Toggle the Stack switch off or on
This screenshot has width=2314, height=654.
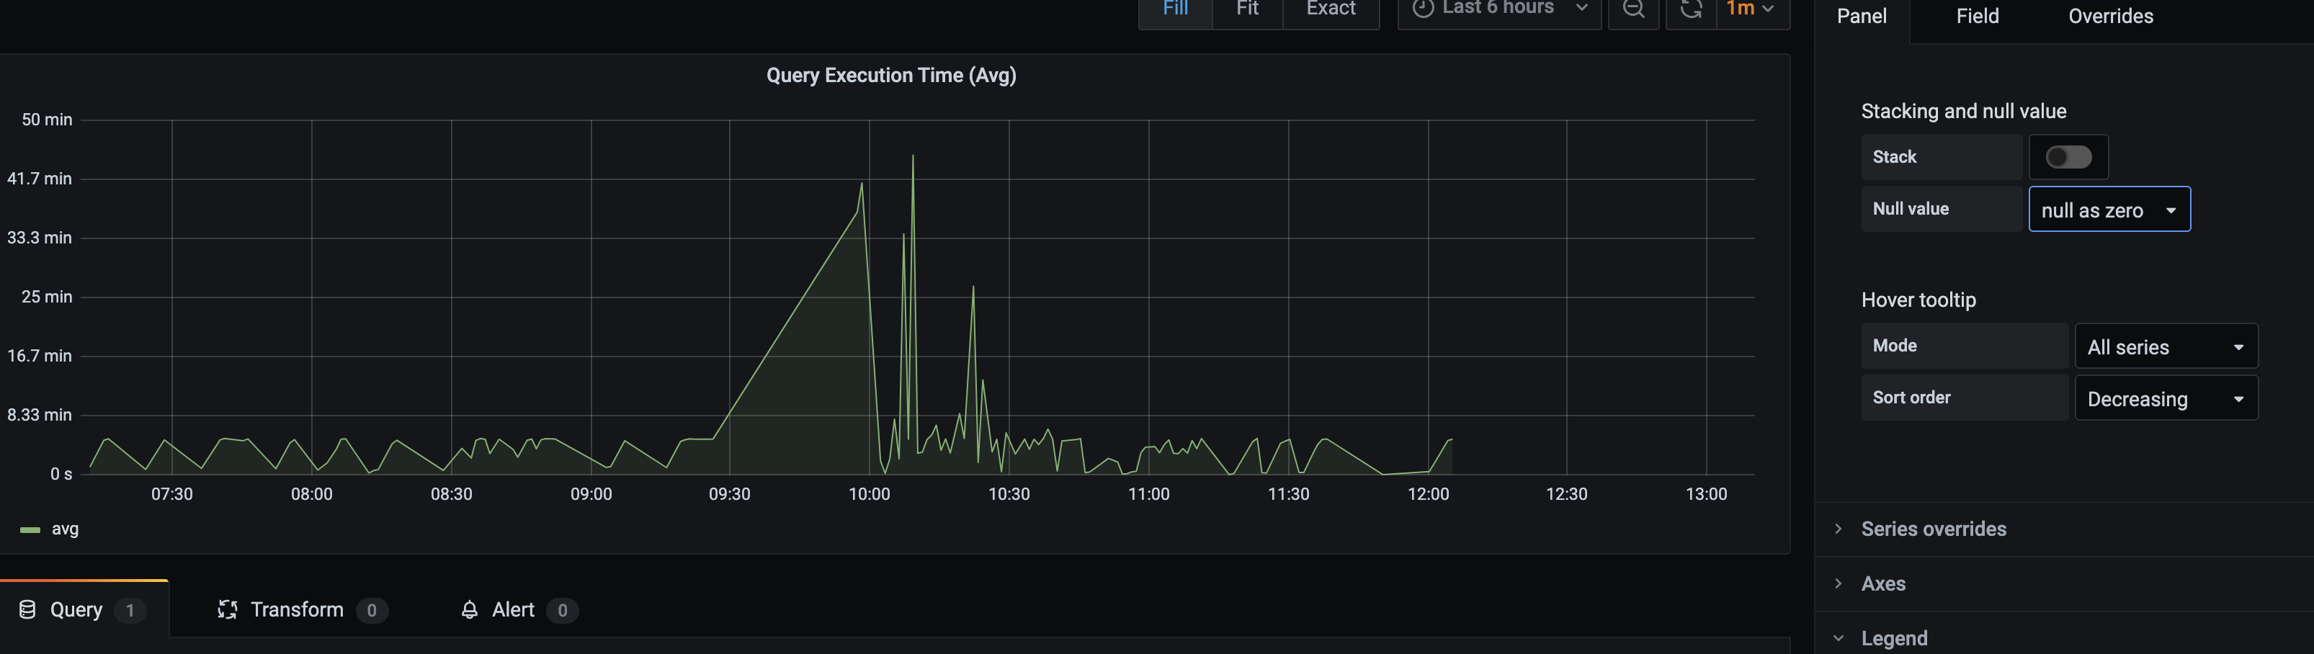coord(2069,156)
